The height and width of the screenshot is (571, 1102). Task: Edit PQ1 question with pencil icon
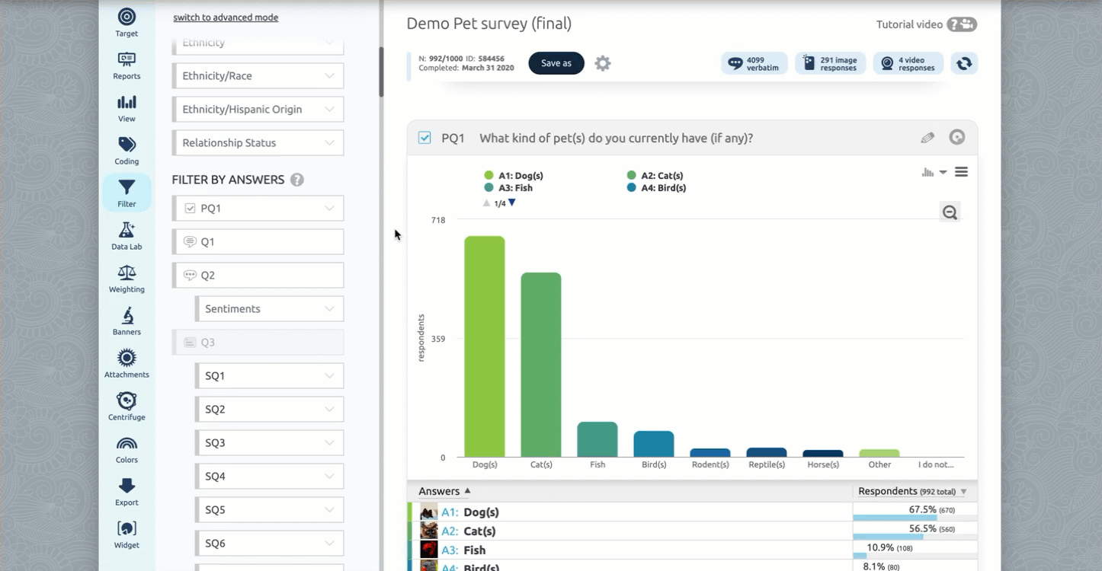927,138
